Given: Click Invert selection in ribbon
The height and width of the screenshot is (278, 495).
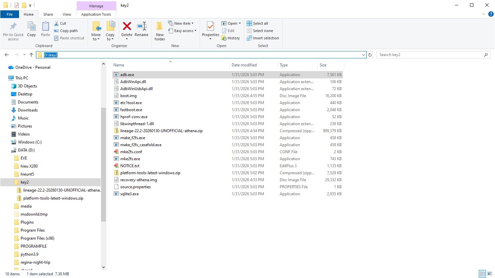Looking at the screenshot, I should coord(263,38).
